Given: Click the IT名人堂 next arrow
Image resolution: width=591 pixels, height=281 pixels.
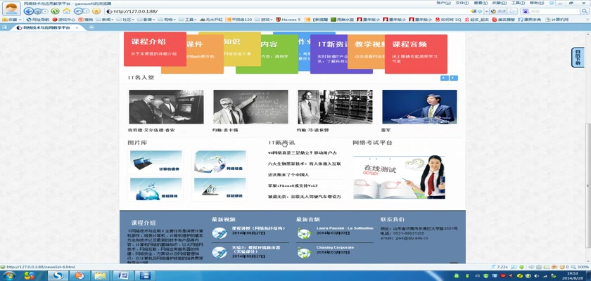Looking at the screenshot, I should pos(454,78).
